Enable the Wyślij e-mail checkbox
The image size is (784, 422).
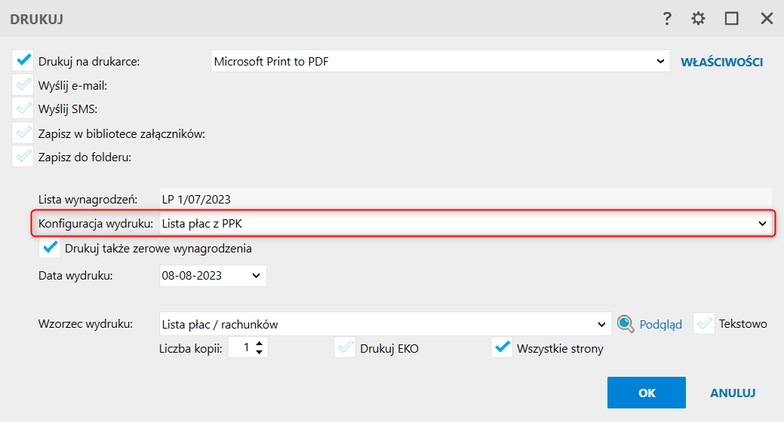[24, 85]
